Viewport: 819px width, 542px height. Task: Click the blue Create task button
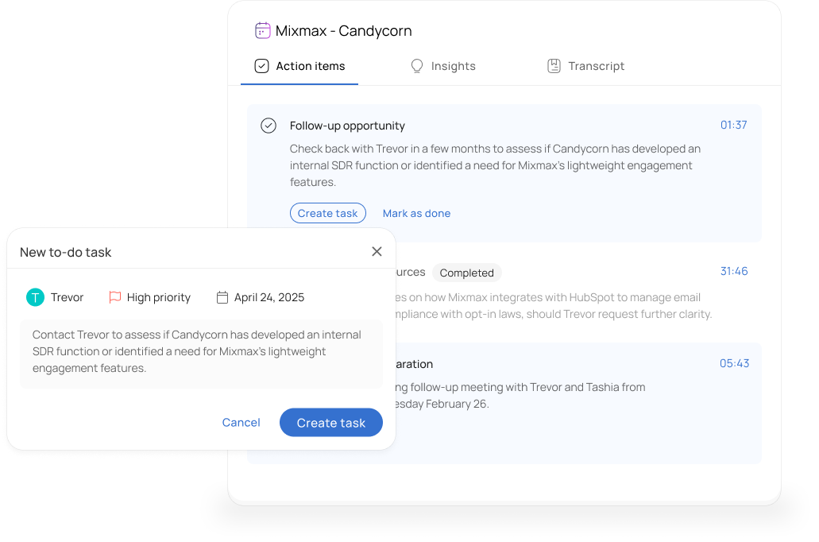coord(331,422)
